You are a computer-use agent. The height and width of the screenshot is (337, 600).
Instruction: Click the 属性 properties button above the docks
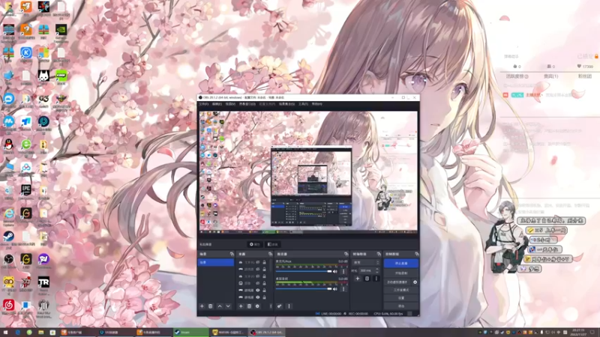[255, 244]
